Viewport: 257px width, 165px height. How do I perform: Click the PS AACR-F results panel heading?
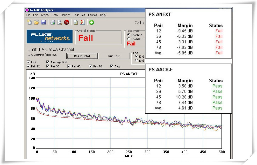point(161,70)
